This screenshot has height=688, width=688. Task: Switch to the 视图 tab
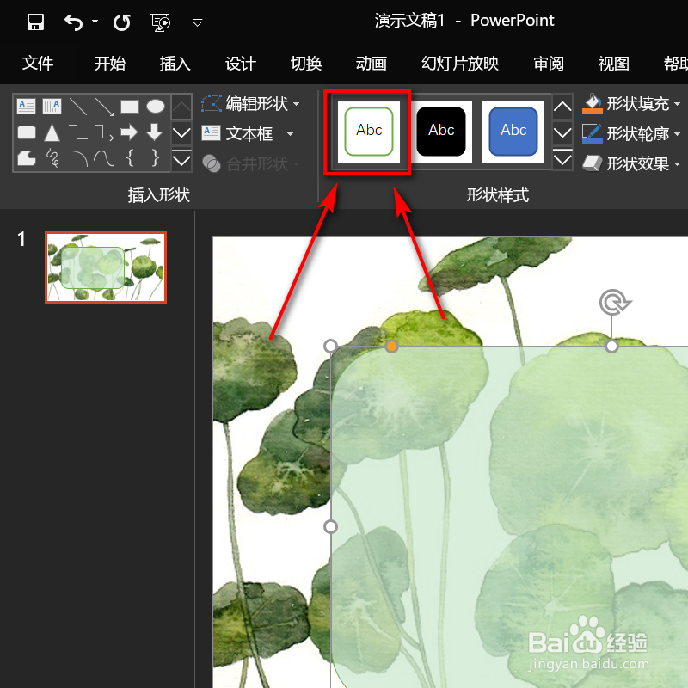tap(614, 63)
